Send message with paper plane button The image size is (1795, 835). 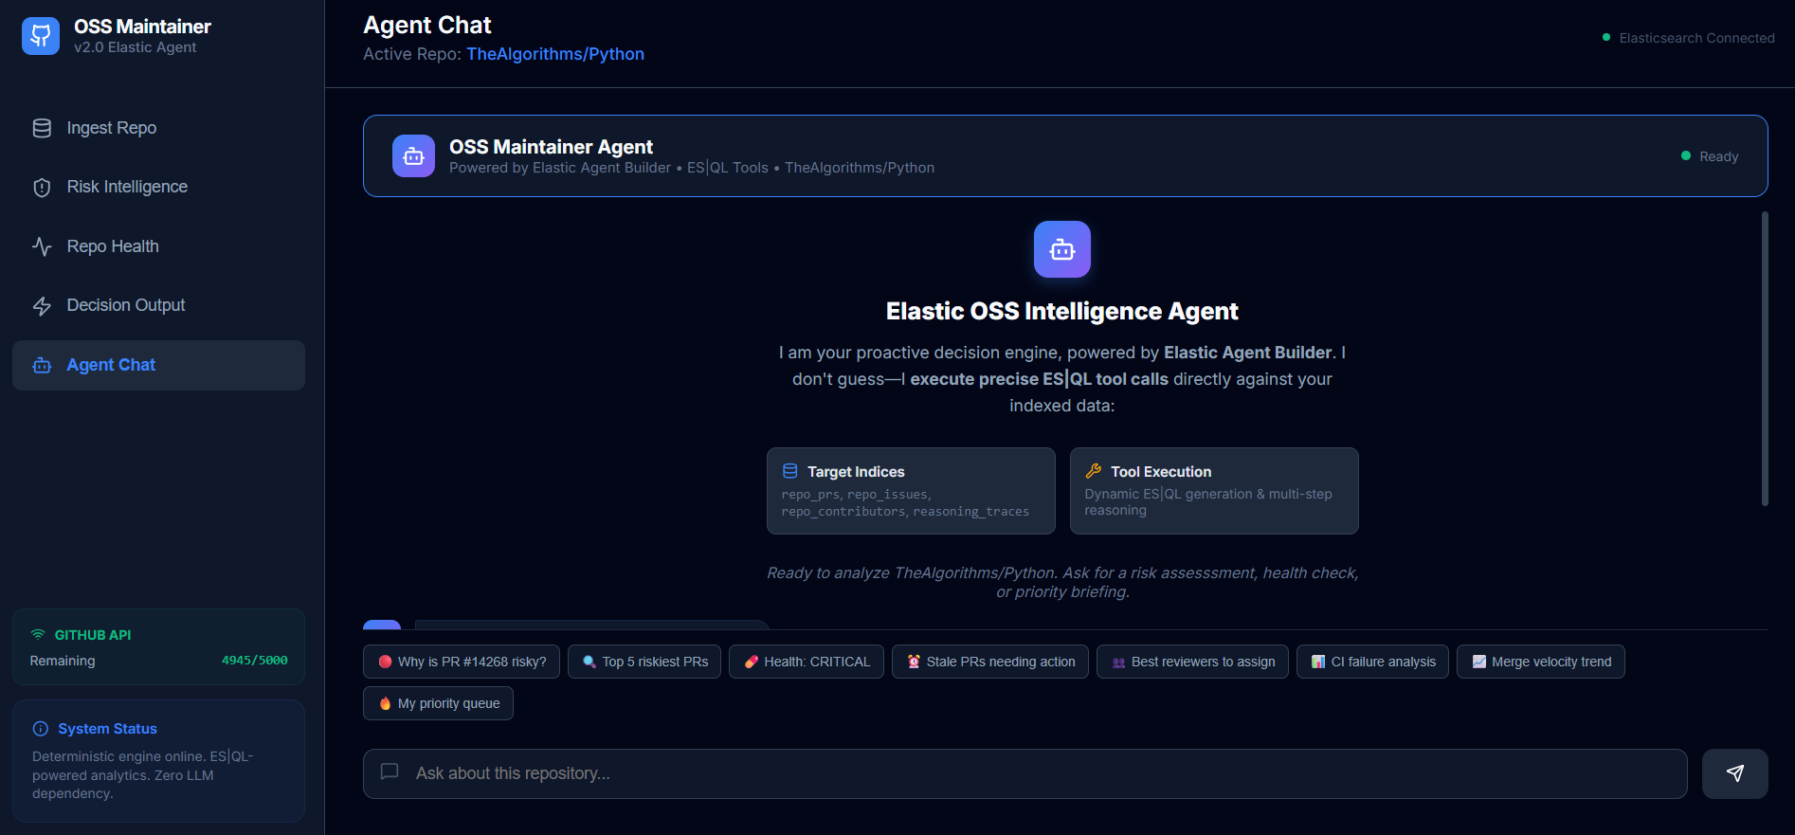[x=1735, y=773]
